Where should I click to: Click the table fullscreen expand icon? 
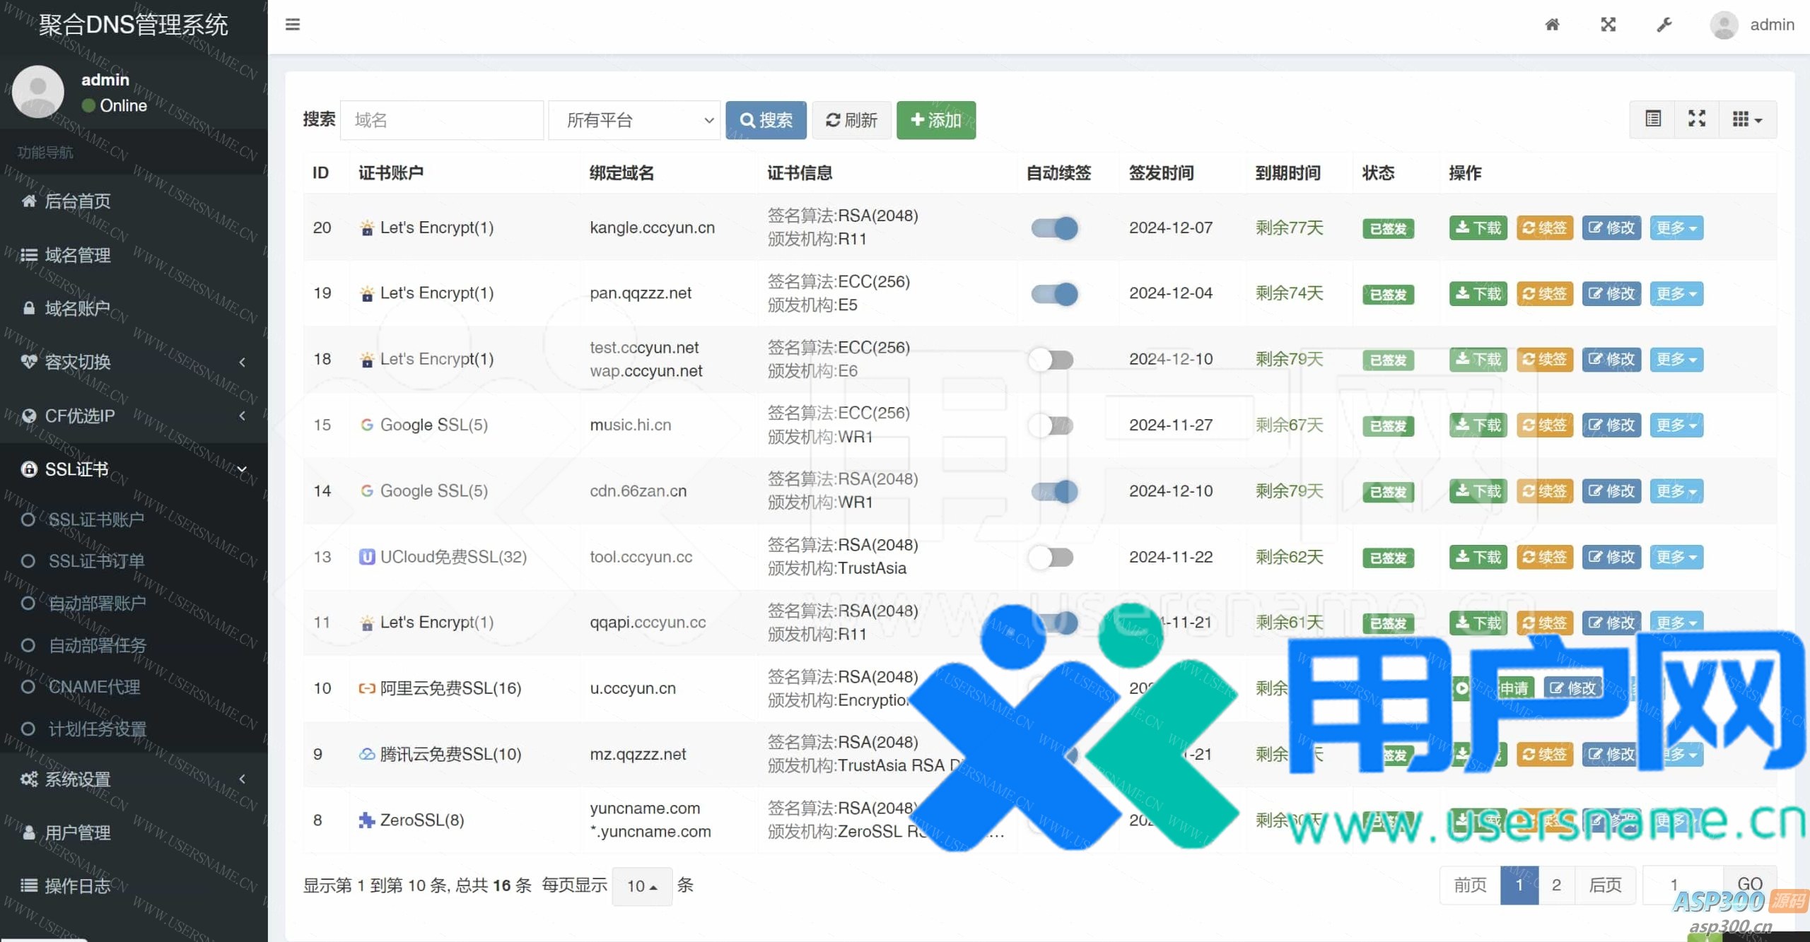pos(1697,119)
